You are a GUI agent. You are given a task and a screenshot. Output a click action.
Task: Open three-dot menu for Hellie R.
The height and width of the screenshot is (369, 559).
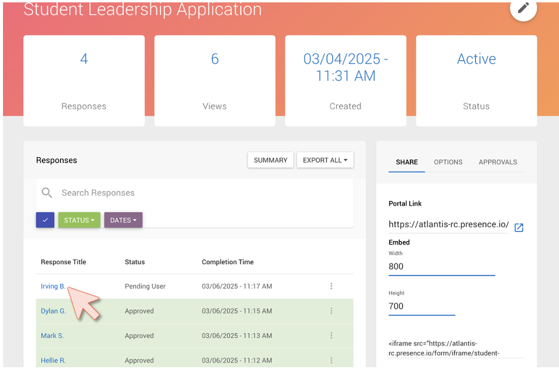tap(331, 361)
